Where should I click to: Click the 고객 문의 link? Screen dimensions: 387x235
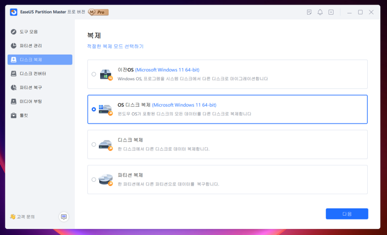26,217
